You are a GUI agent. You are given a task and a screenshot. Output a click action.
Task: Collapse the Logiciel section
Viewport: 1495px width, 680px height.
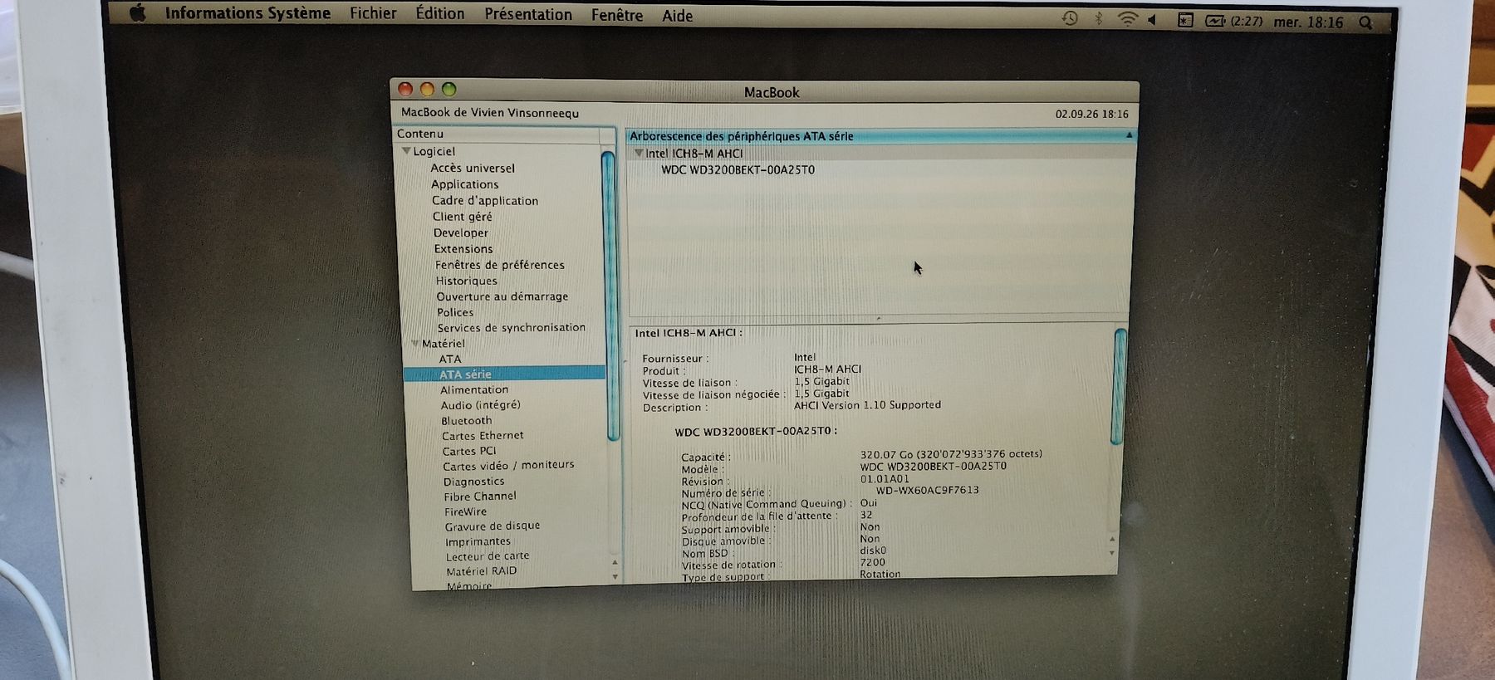(406, 151)
